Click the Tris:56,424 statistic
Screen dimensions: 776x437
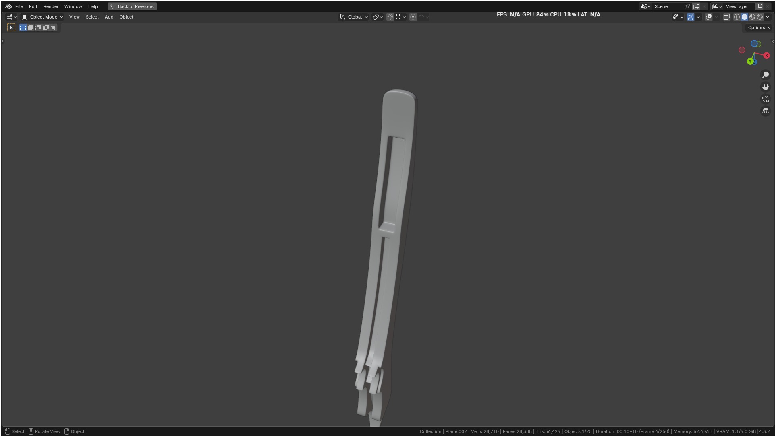pyautogui.click(x=548, y=431)
